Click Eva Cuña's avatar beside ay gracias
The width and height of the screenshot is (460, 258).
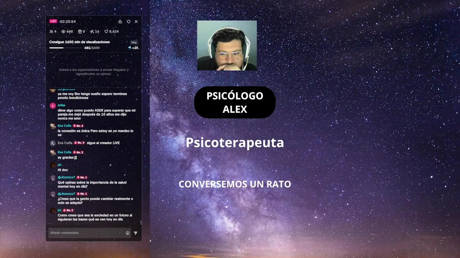pos(53,153)
